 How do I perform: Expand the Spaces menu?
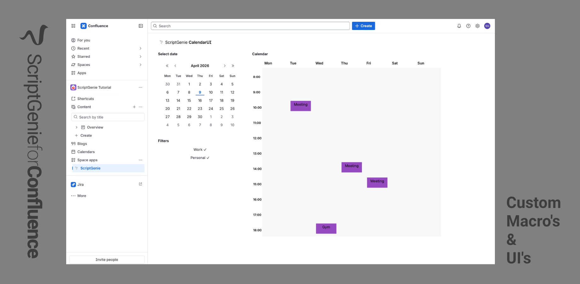coord(141,65)
